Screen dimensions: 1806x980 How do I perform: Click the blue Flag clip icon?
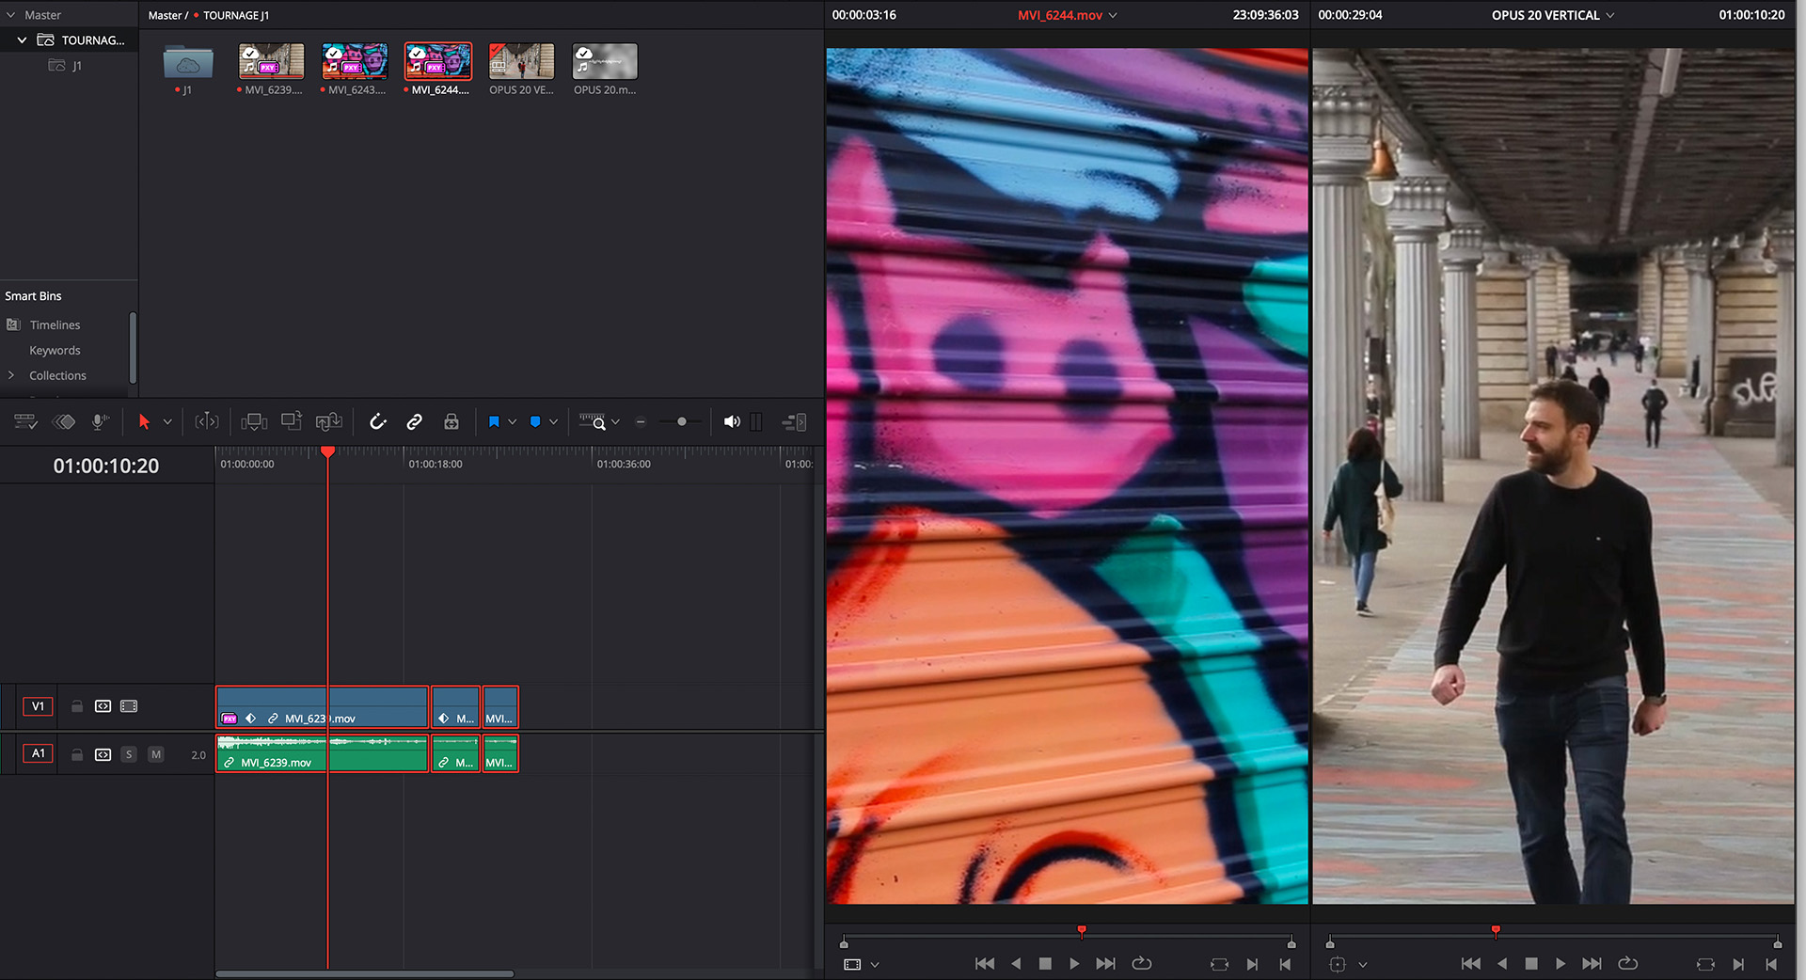(494, 422)
